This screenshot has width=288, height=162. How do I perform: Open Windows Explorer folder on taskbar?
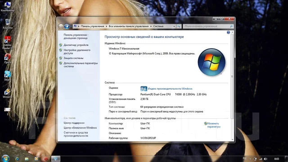pos(27,159)
